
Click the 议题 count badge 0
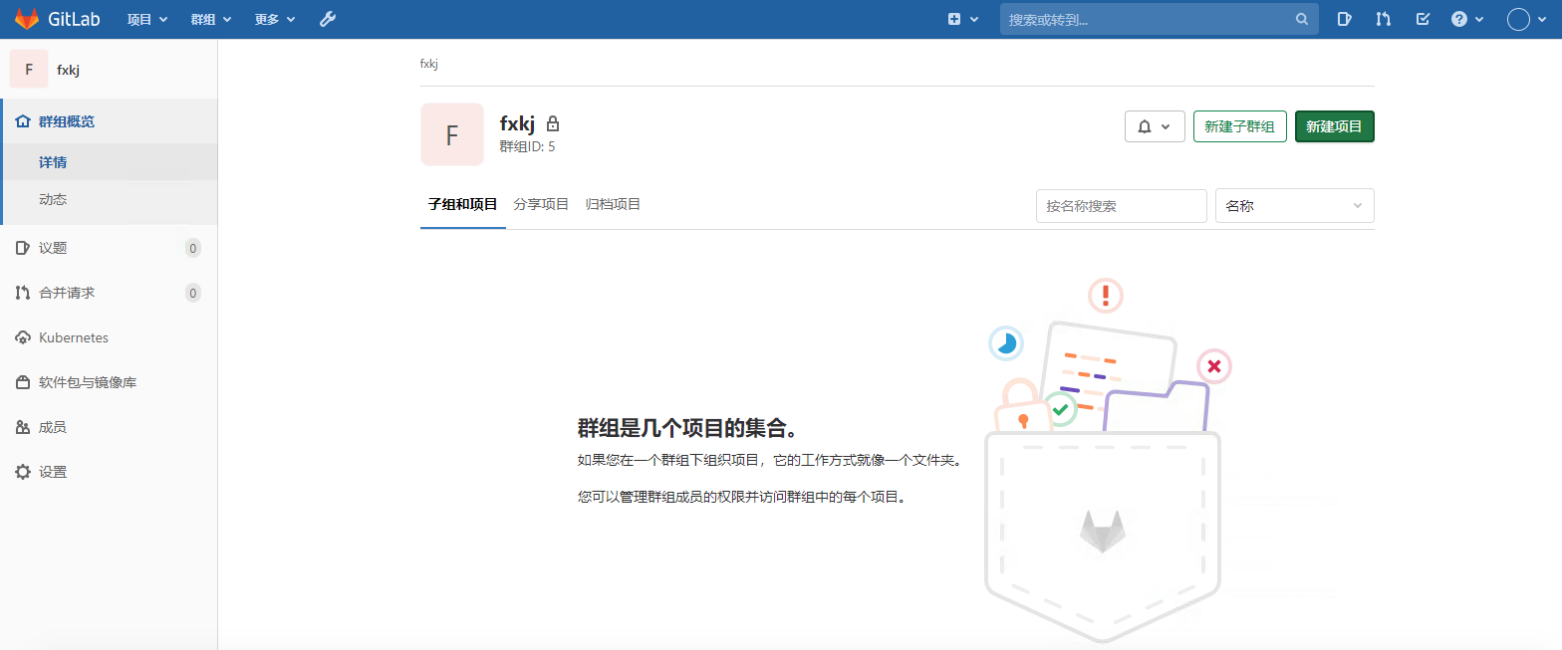coord(193,248)
